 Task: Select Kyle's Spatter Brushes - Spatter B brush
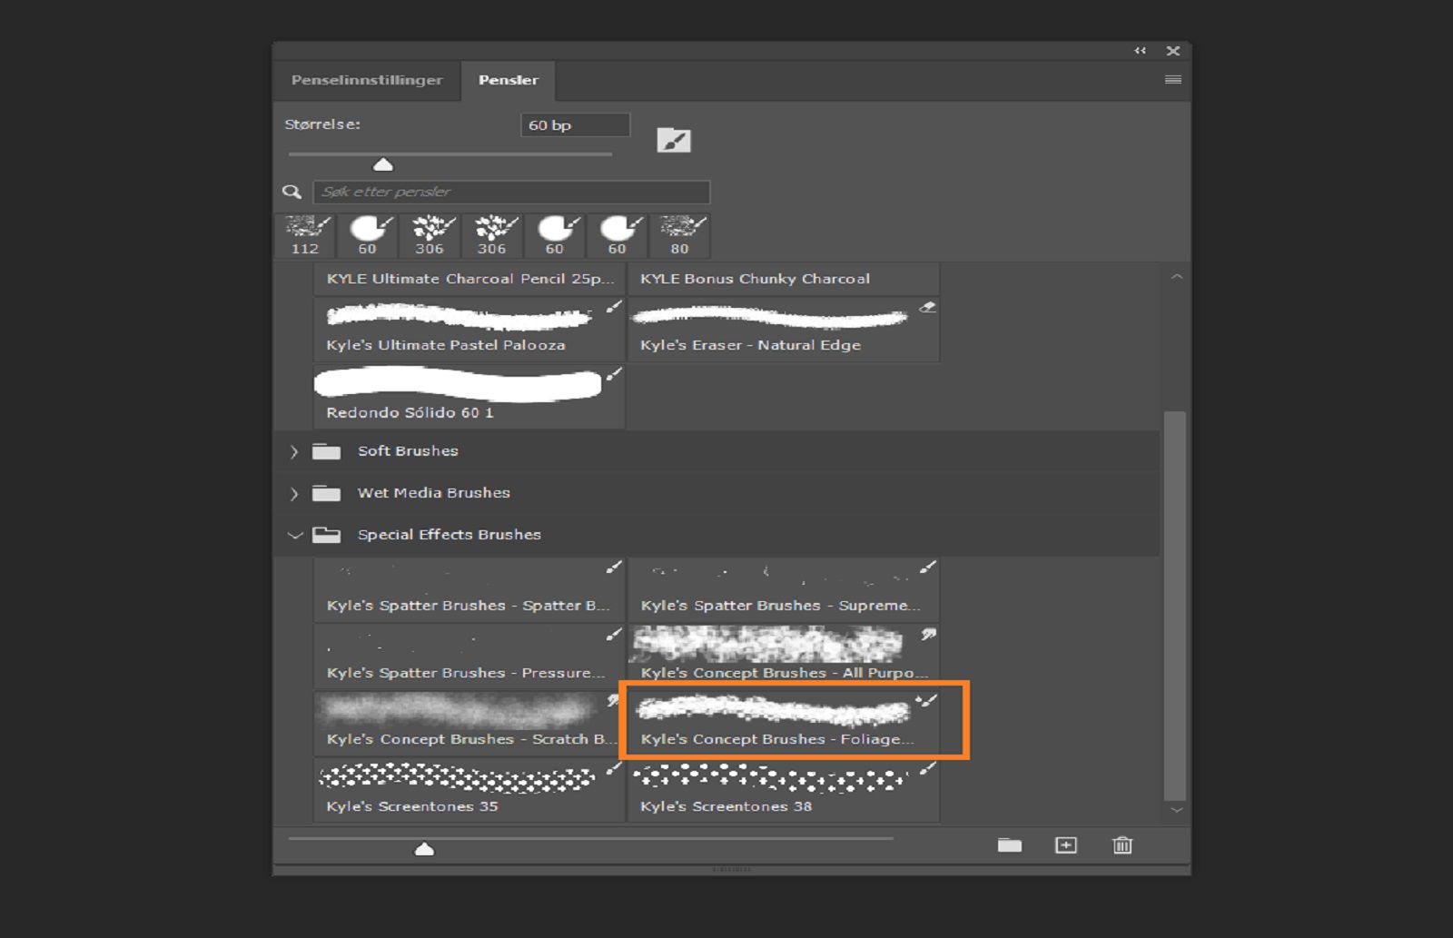470,589
